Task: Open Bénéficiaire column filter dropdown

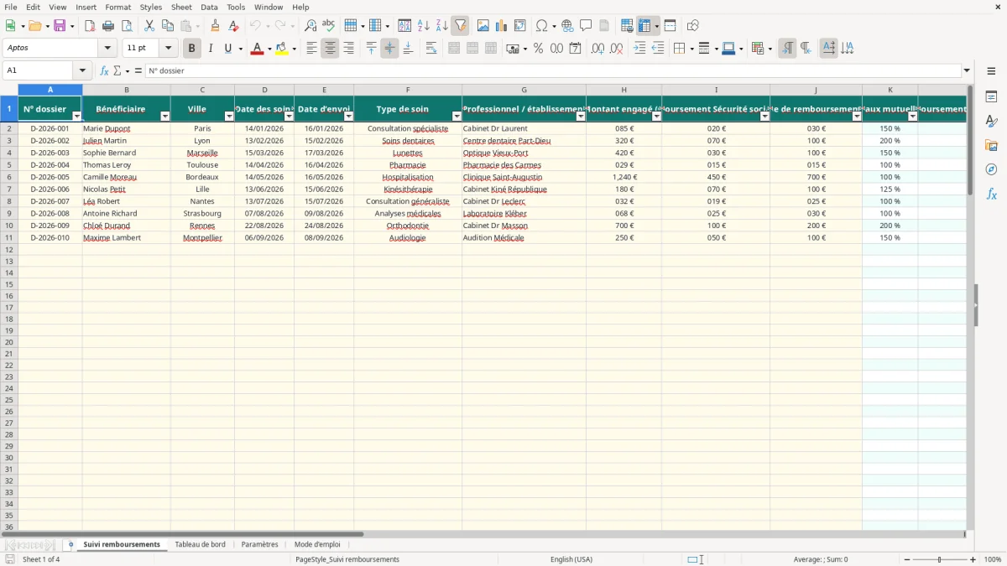Action: tap(164, 117)
